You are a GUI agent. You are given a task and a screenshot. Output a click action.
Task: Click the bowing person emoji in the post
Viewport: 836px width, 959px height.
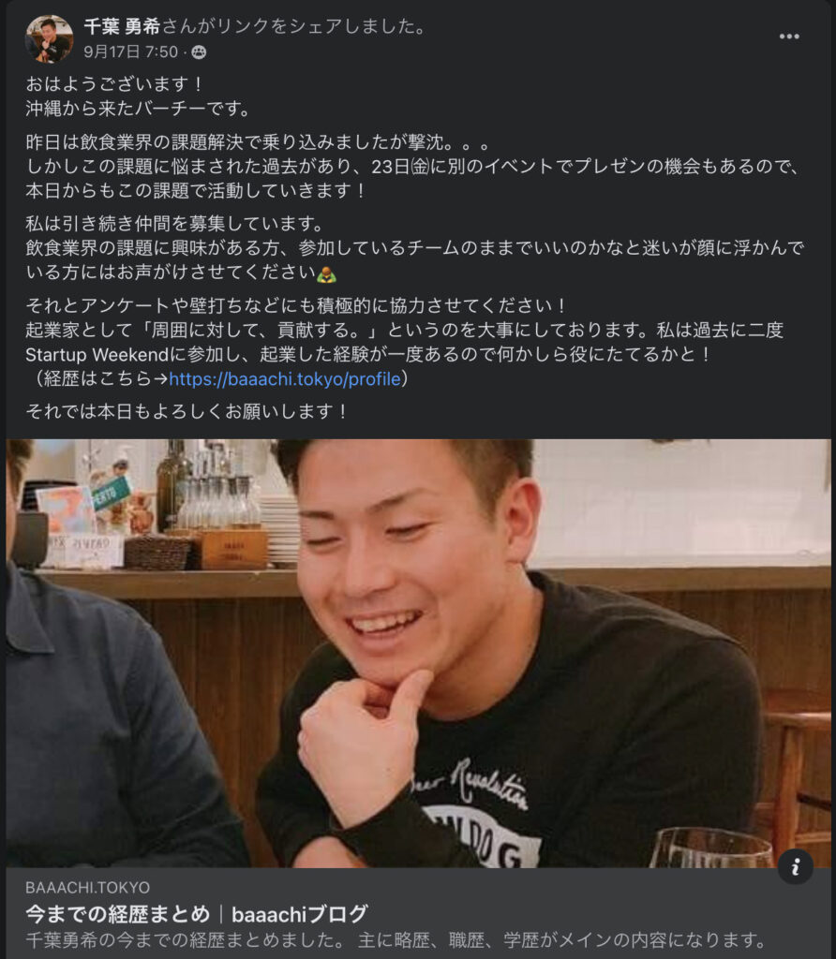point(326,273)
